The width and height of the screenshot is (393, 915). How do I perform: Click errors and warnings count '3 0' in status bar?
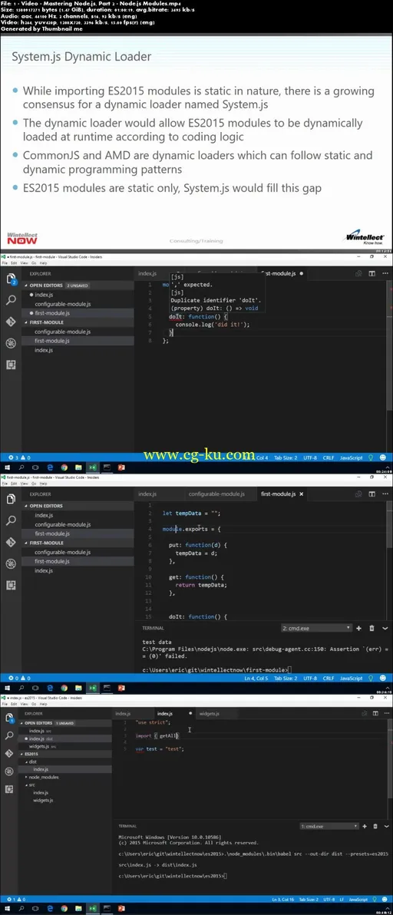pos(18,458)
